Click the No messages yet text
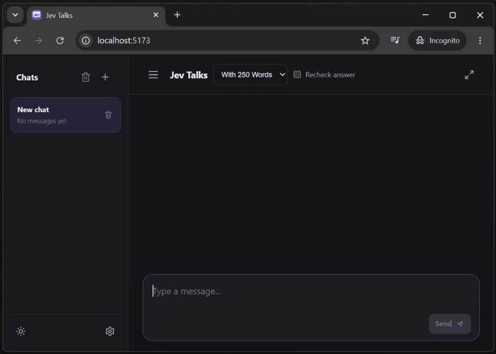Screen dimensions: 496x354 (42, 121)
